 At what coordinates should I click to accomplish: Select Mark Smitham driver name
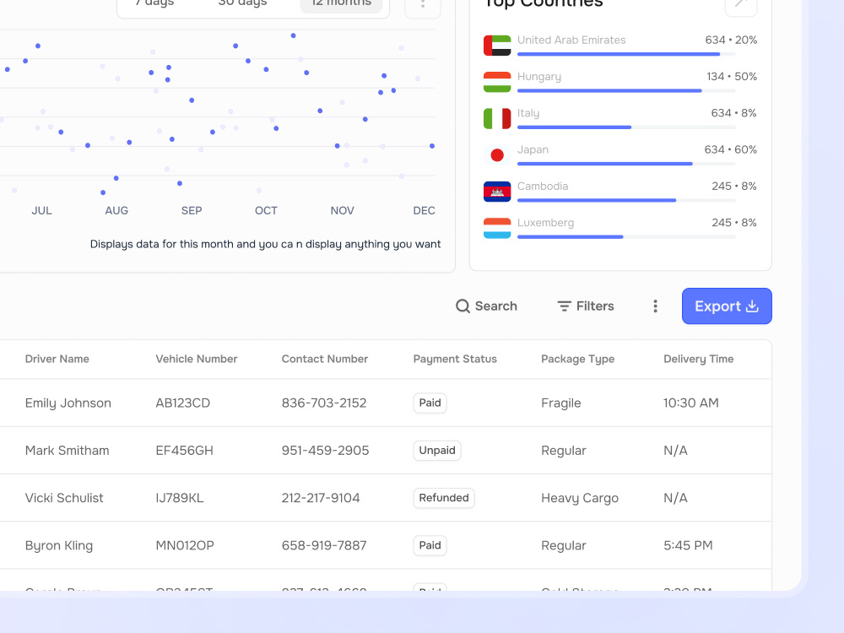(67, 451)
